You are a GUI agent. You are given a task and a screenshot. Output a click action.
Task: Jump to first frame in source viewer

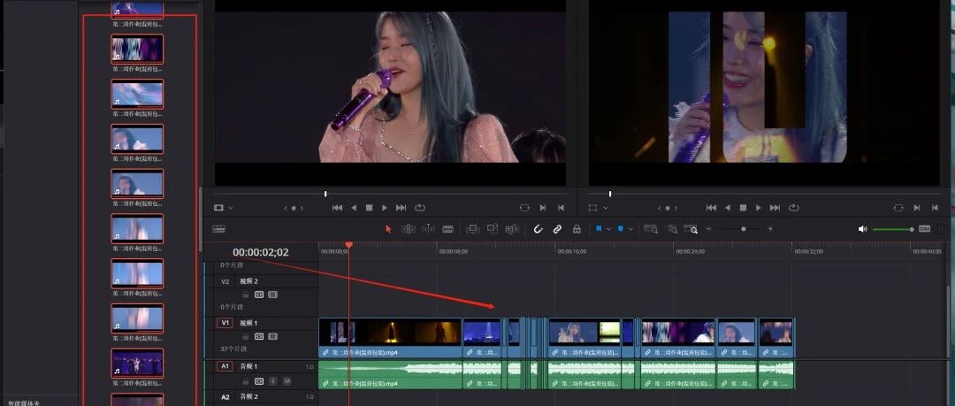coord(337,208)
